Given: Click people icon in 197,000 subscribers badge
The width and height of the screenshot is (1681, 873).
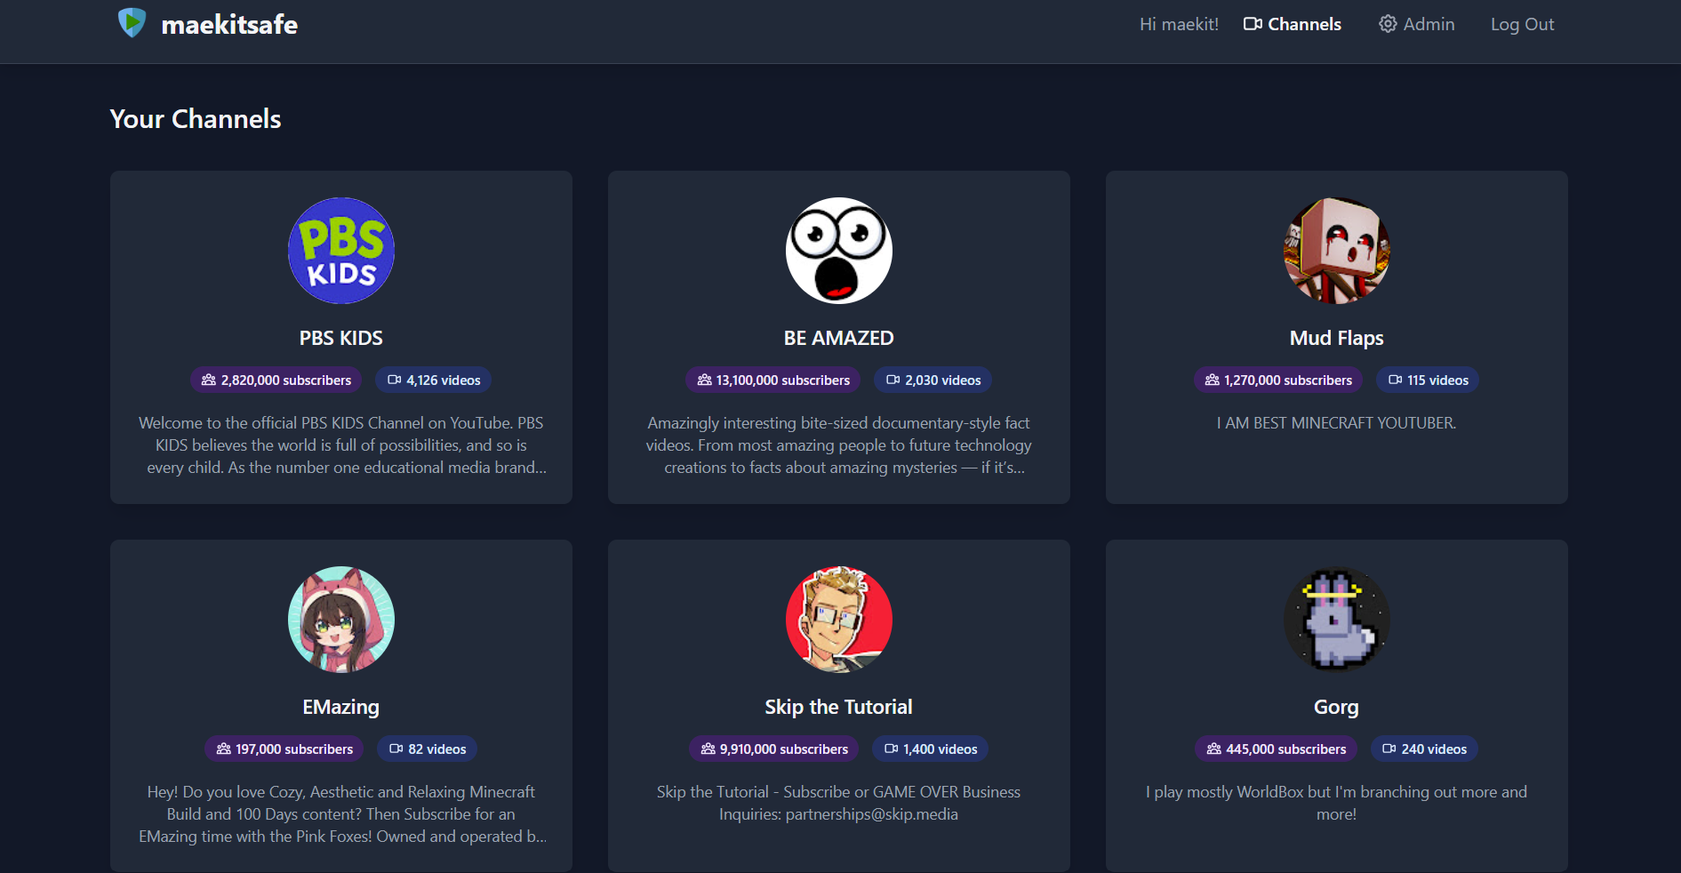Looking at the screenshot, I should [x=224, y=749].
